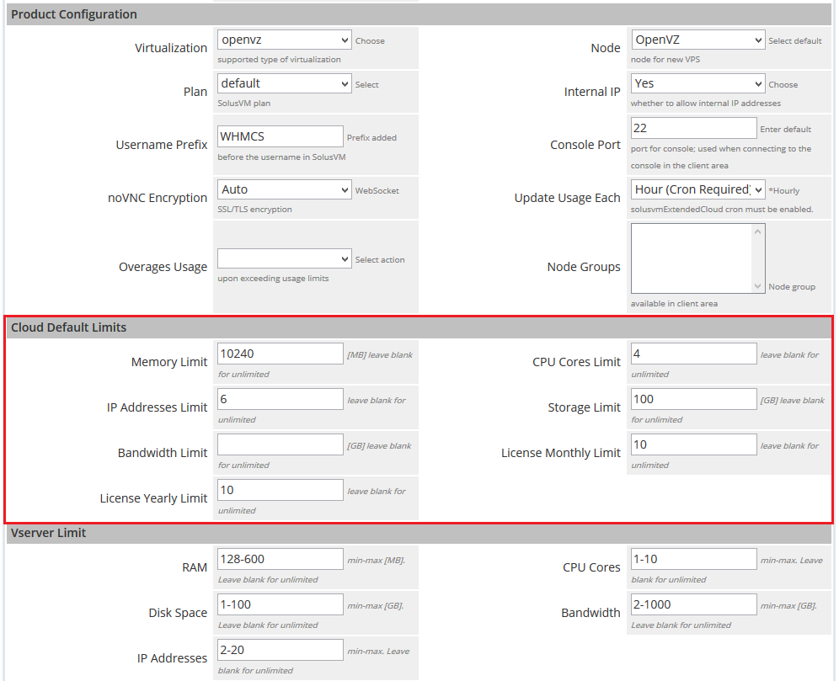Click the Cloud Default Limits section header
The image size is (839, 681).
tap(419, 327)
